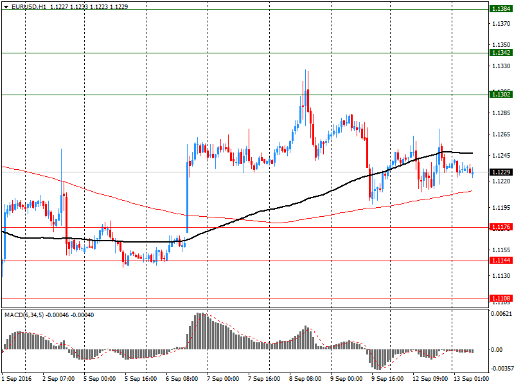This screenshot has width=514, height=386.
Task: Click the 1.1195 price scale value
Action: click(x=501, y=207)
